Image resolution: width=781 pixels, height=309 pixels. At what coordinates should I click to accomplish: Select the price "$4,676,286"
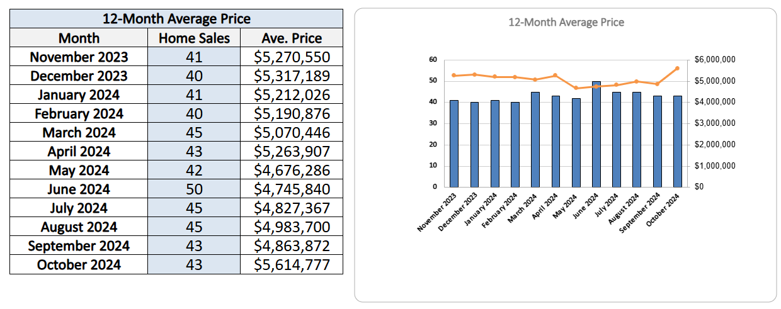(292, 170)
